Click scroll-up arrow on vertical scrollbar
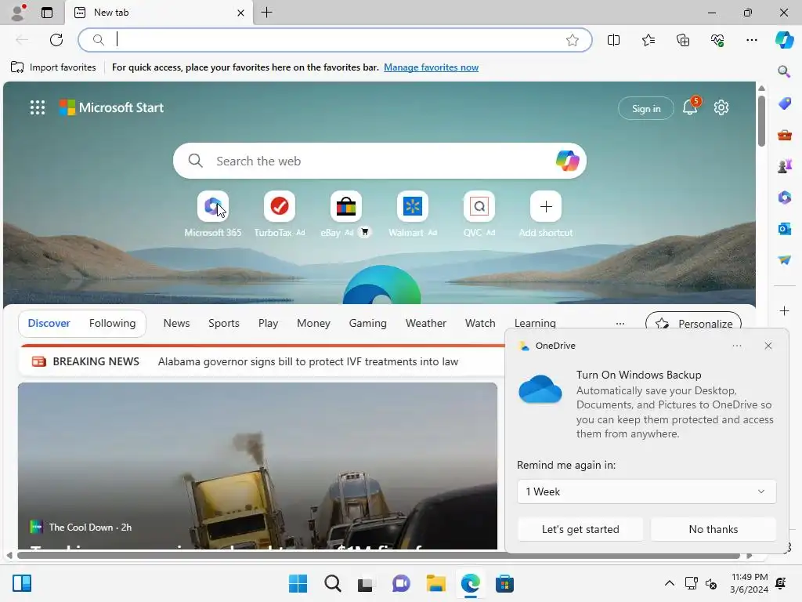This screenshot has height=602, width=802. 761,88
